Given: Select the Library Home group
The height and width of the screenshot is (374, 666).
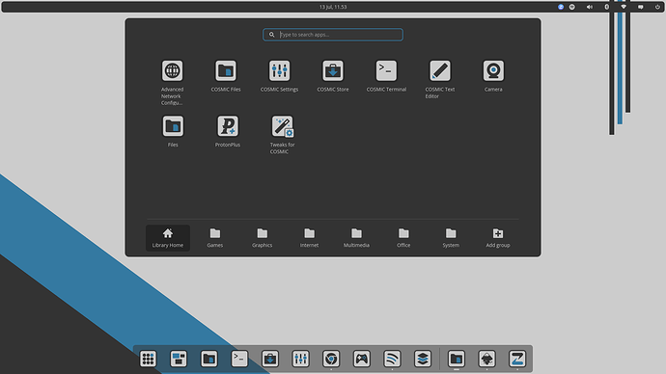Looking at the screenshot, I should 168,238.
